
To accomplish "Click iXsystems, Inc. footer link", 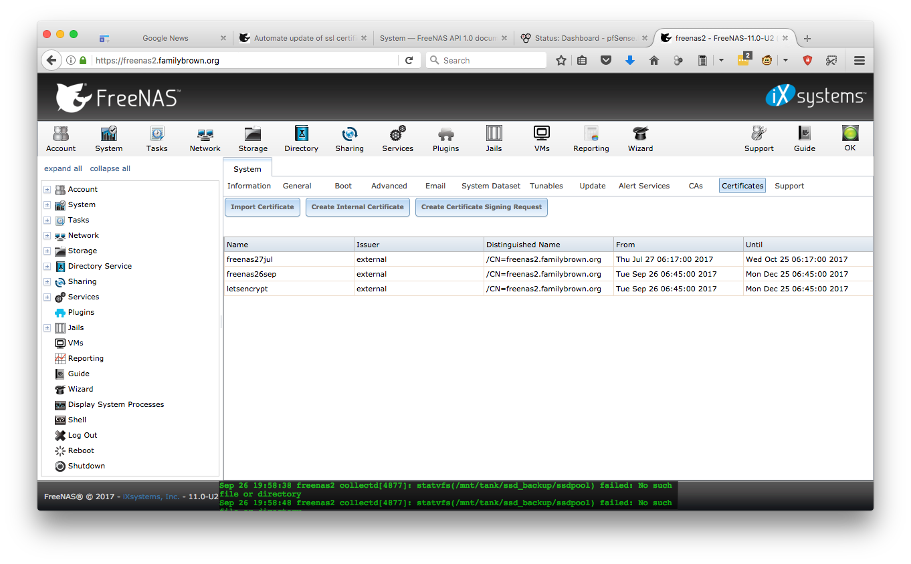I will (x=151, y=497).
